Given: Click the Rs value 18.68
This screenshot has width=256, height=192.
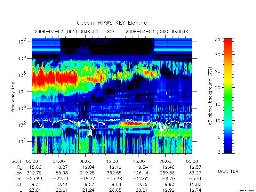Looking at the screenshot, I should [35, 167].
